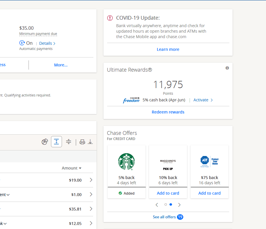The image size is (266, 229).
Task: Expand the $12.05 transaction details
Action: click(91, 223)
